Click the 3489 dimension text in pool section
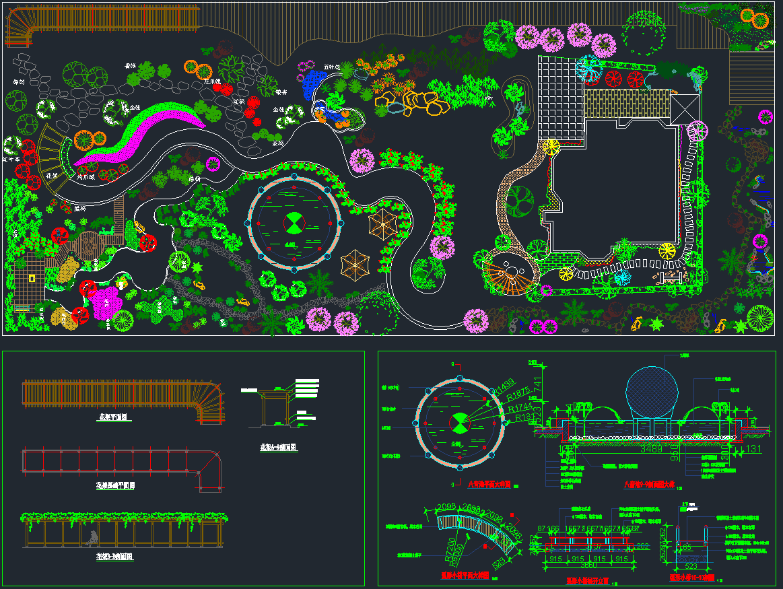 tap(650, 447)
